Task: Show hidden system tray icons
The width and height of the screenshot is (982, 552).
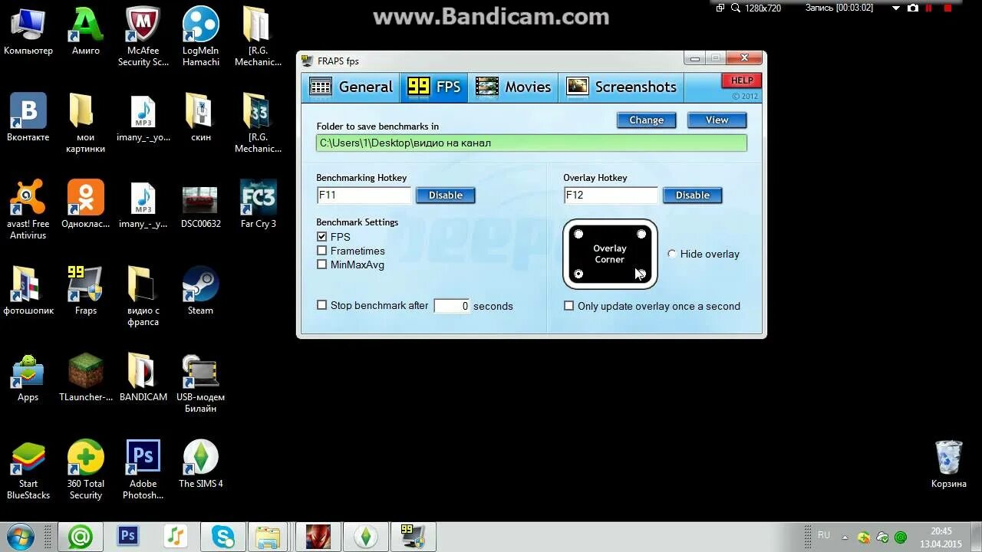Action: click(x=845, y=537)
